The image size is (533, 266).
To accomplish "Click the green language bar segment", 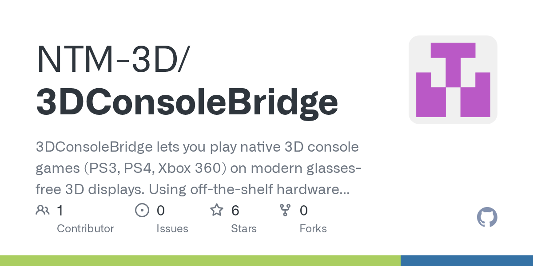I will (200, 261).
